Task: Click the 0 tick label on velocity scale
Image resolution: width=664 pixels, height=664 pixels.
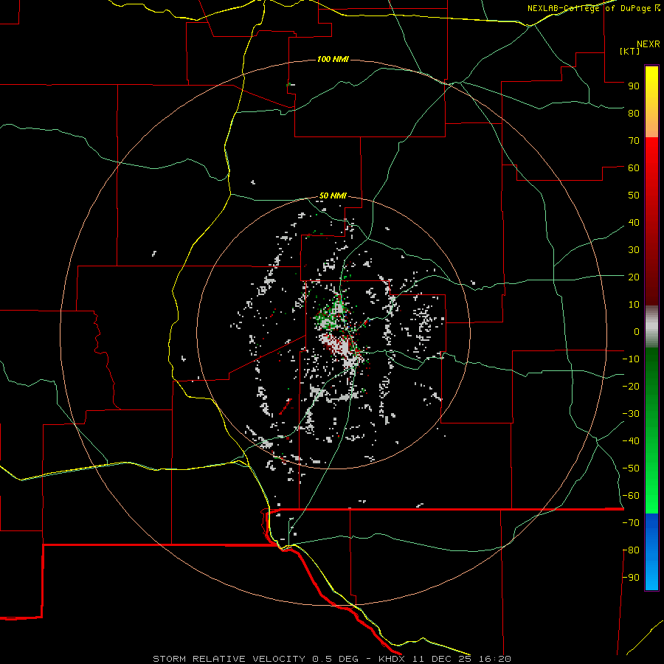Action: [x=637, y=331]
